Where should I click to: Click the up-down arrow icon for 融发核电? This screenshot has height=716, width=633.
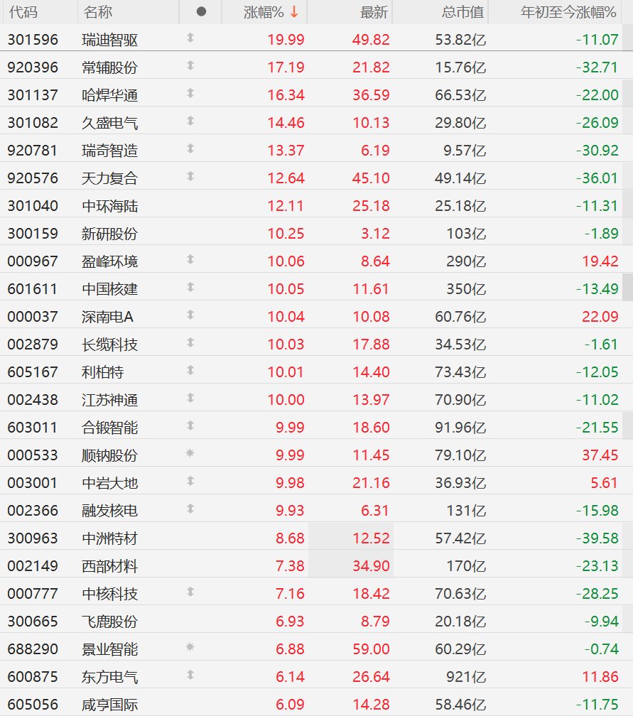coord(190,509)
